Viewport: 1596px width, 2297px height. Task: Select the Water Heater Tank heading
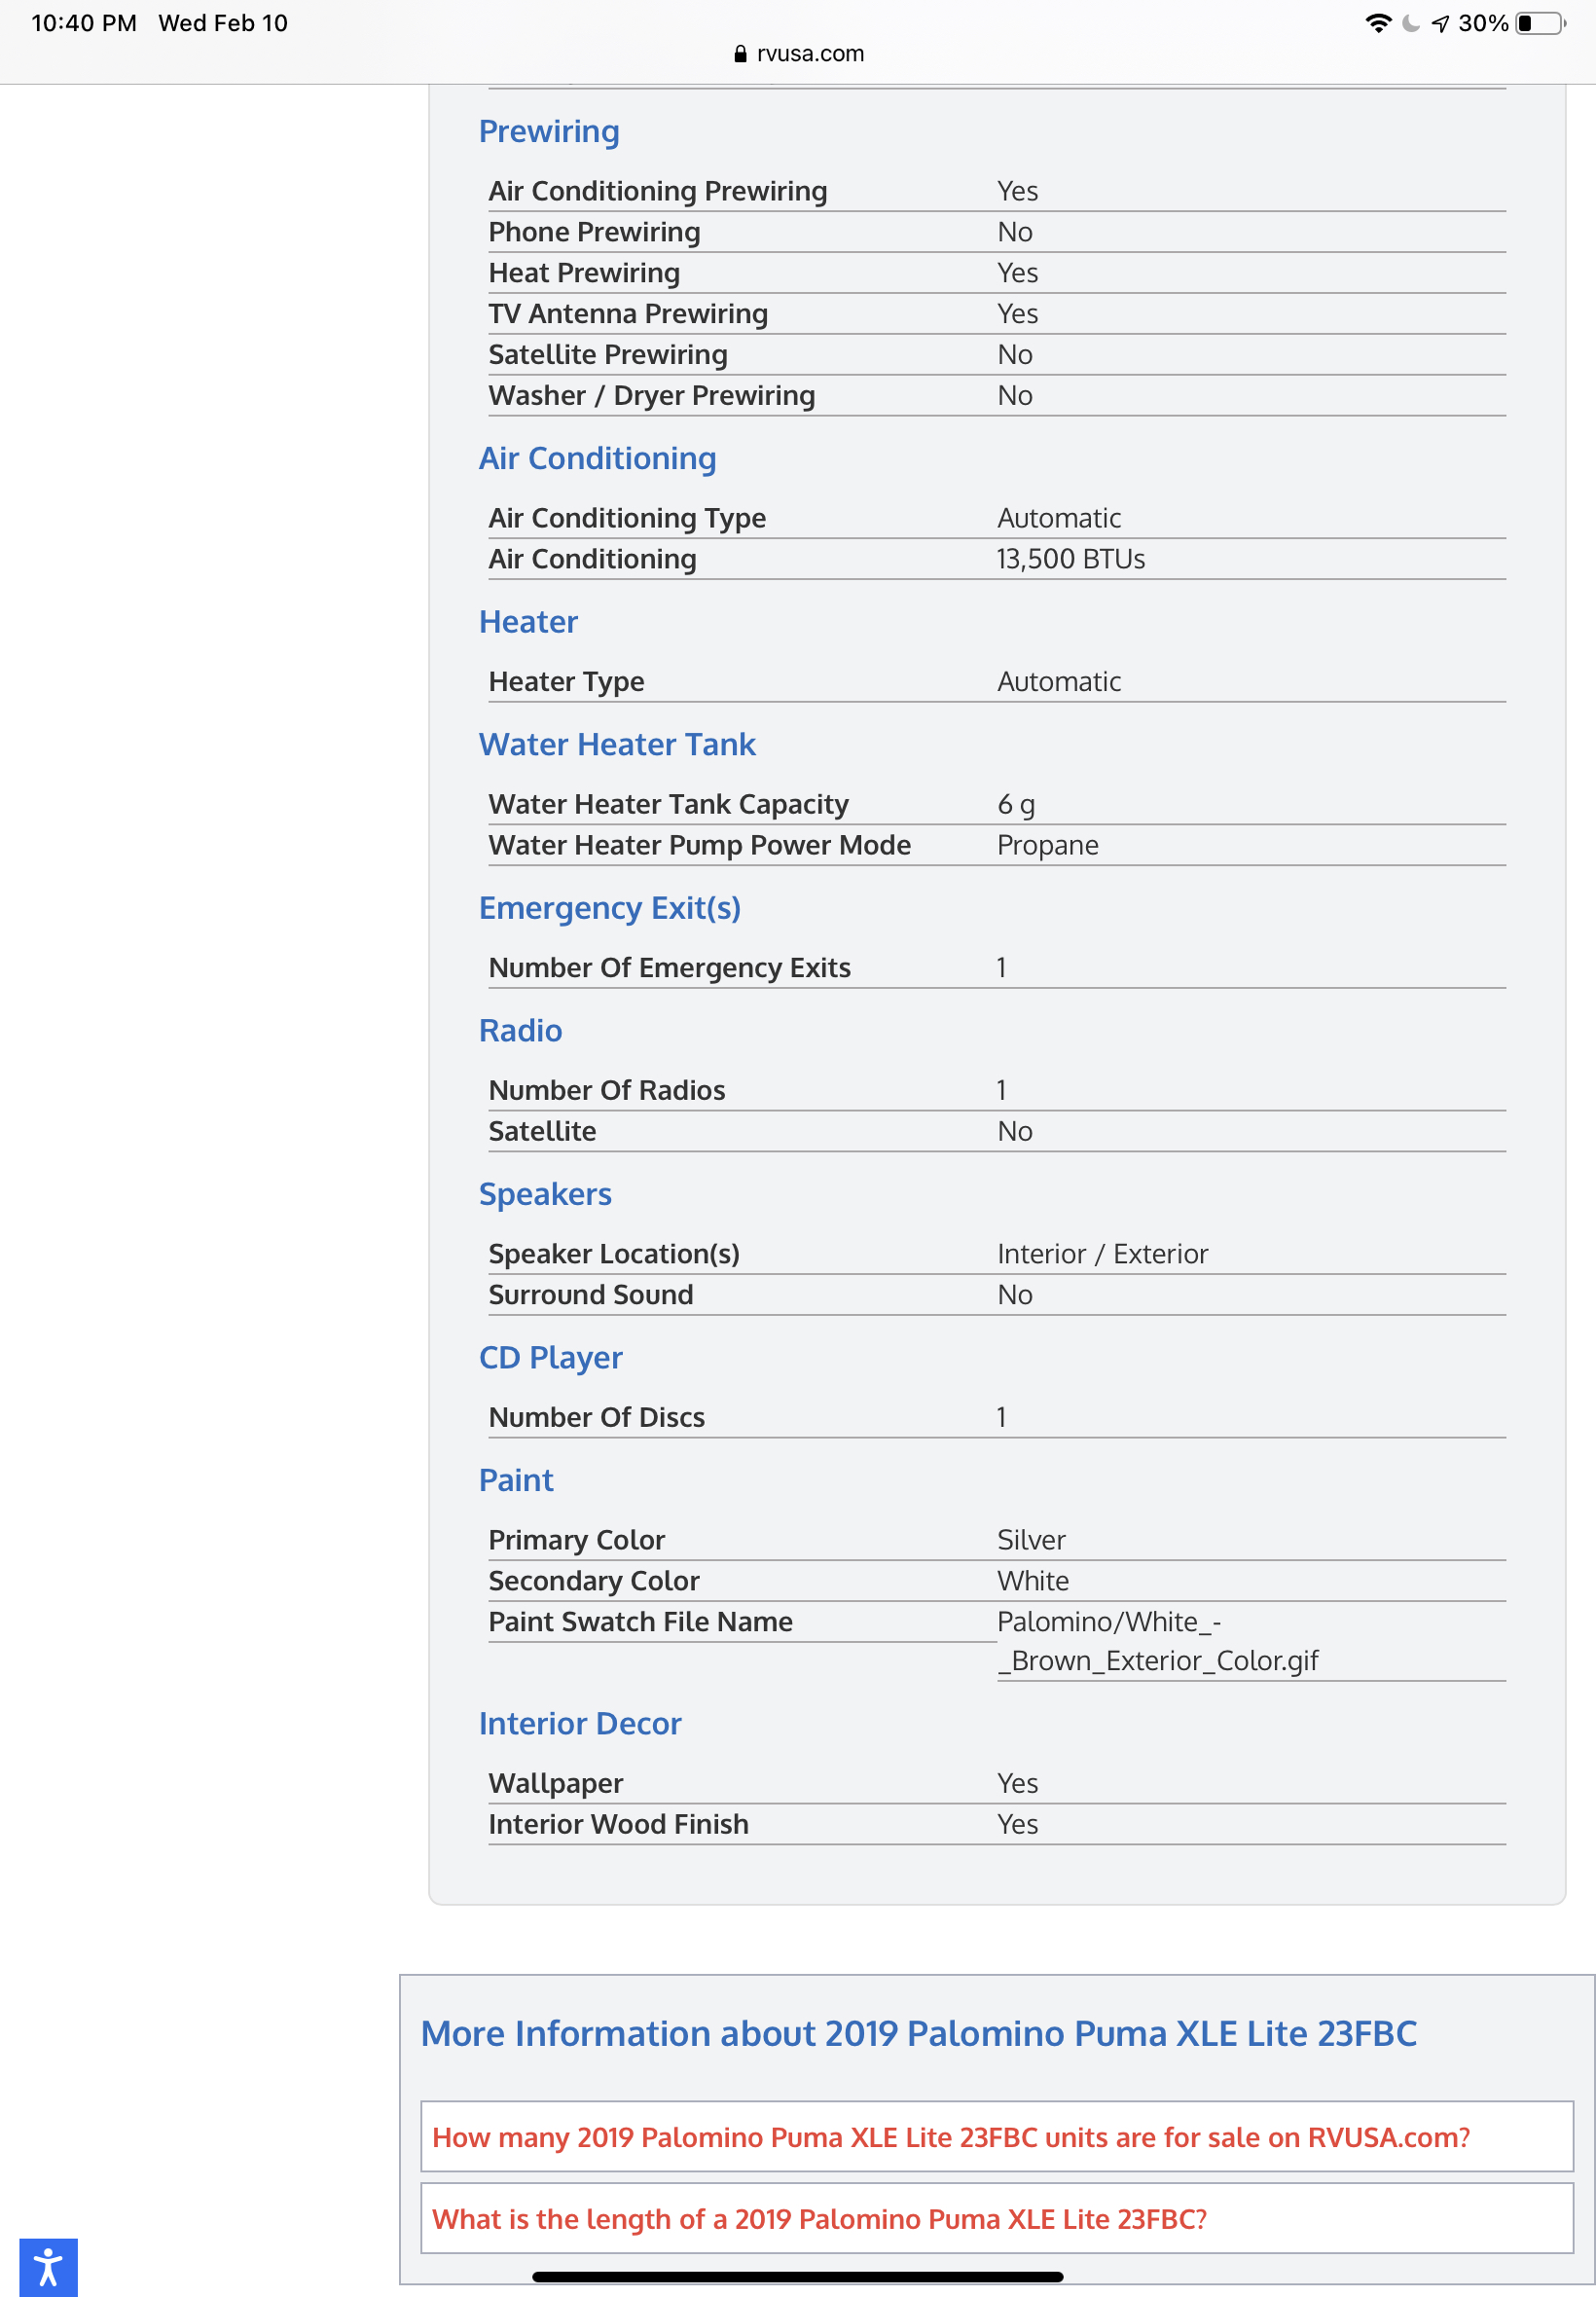(x=617, y=744)
